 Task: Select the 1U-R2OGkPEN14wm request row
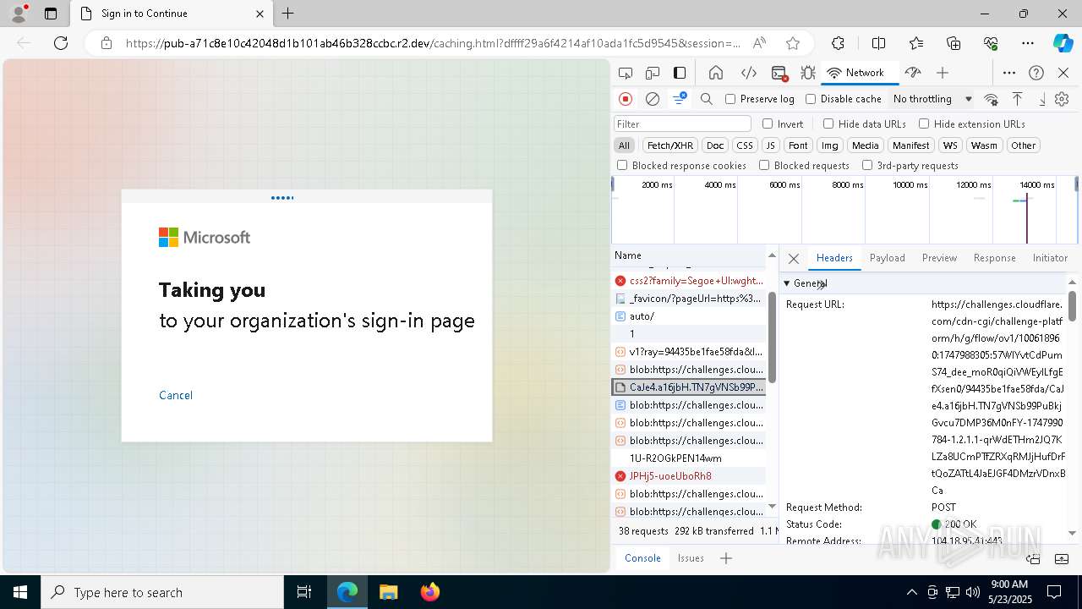(688, 458)
